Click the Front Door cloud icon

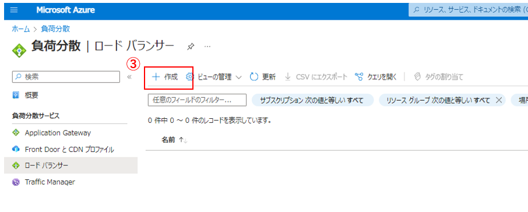click(x=16, y=149)
